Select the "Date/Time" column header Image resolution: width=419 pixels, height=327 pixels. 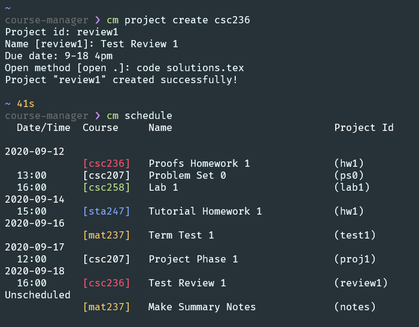43,127
